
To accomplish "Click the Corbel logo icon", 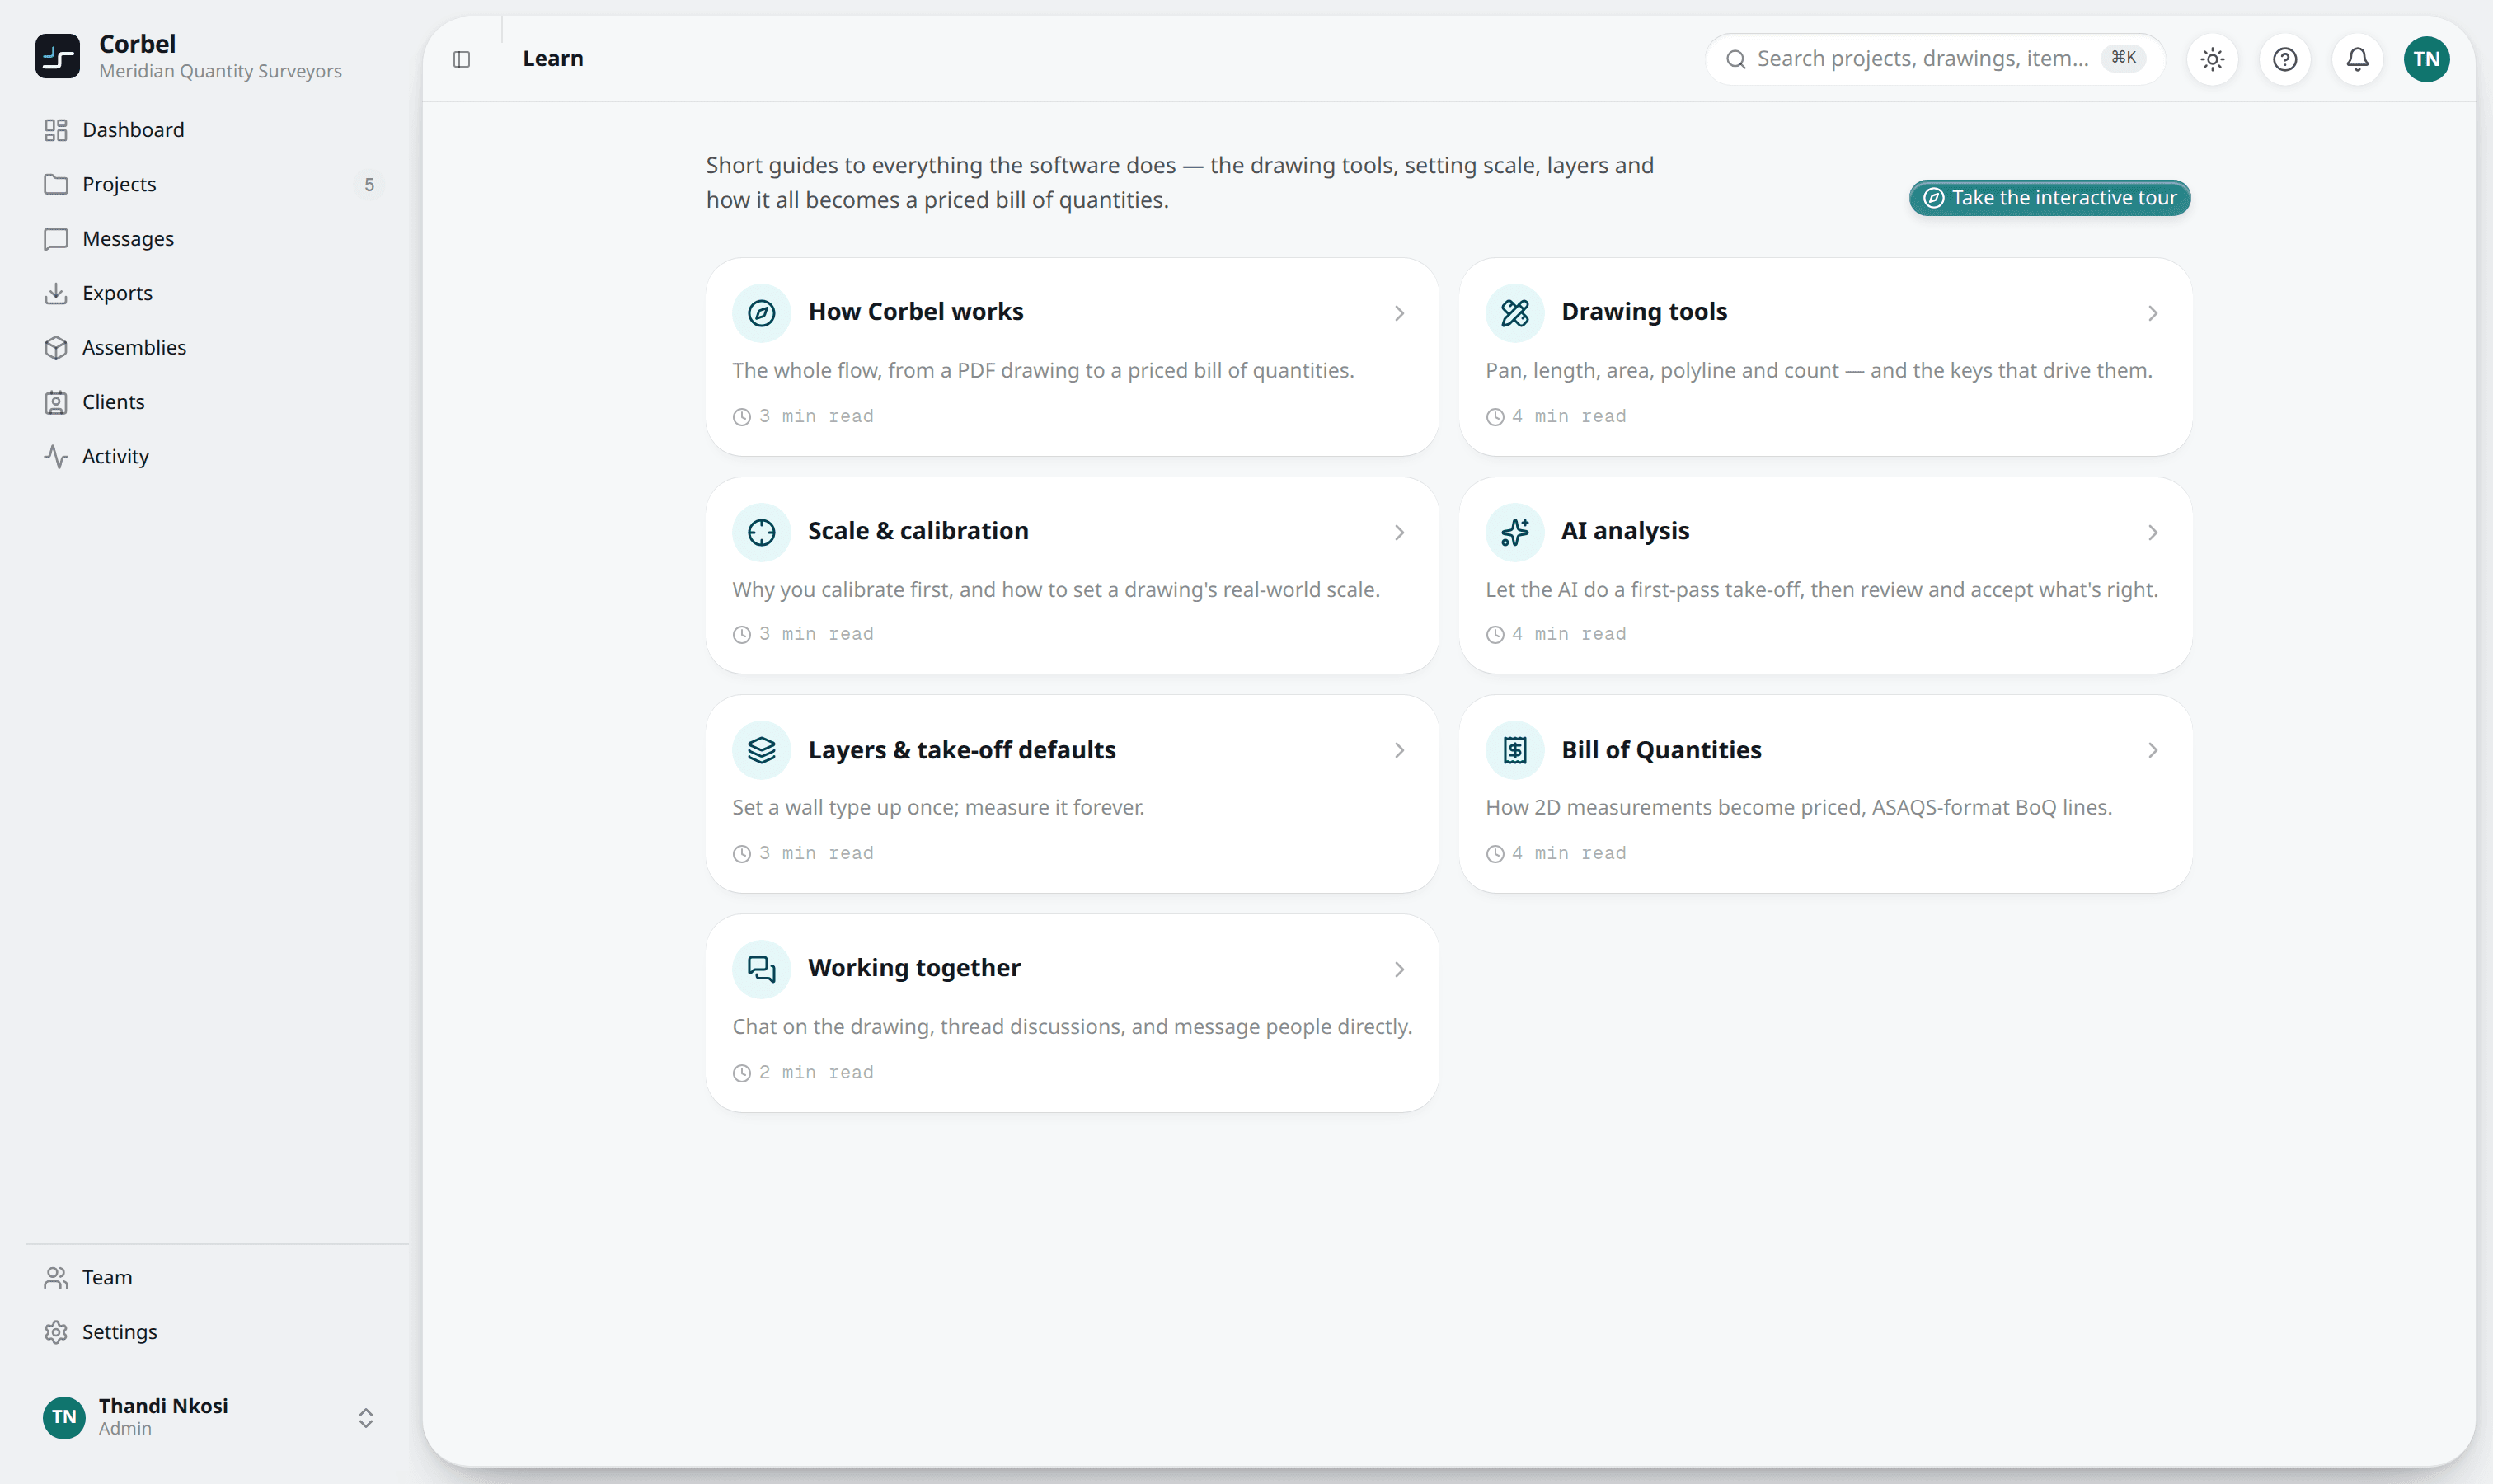I will click(57, 56).
